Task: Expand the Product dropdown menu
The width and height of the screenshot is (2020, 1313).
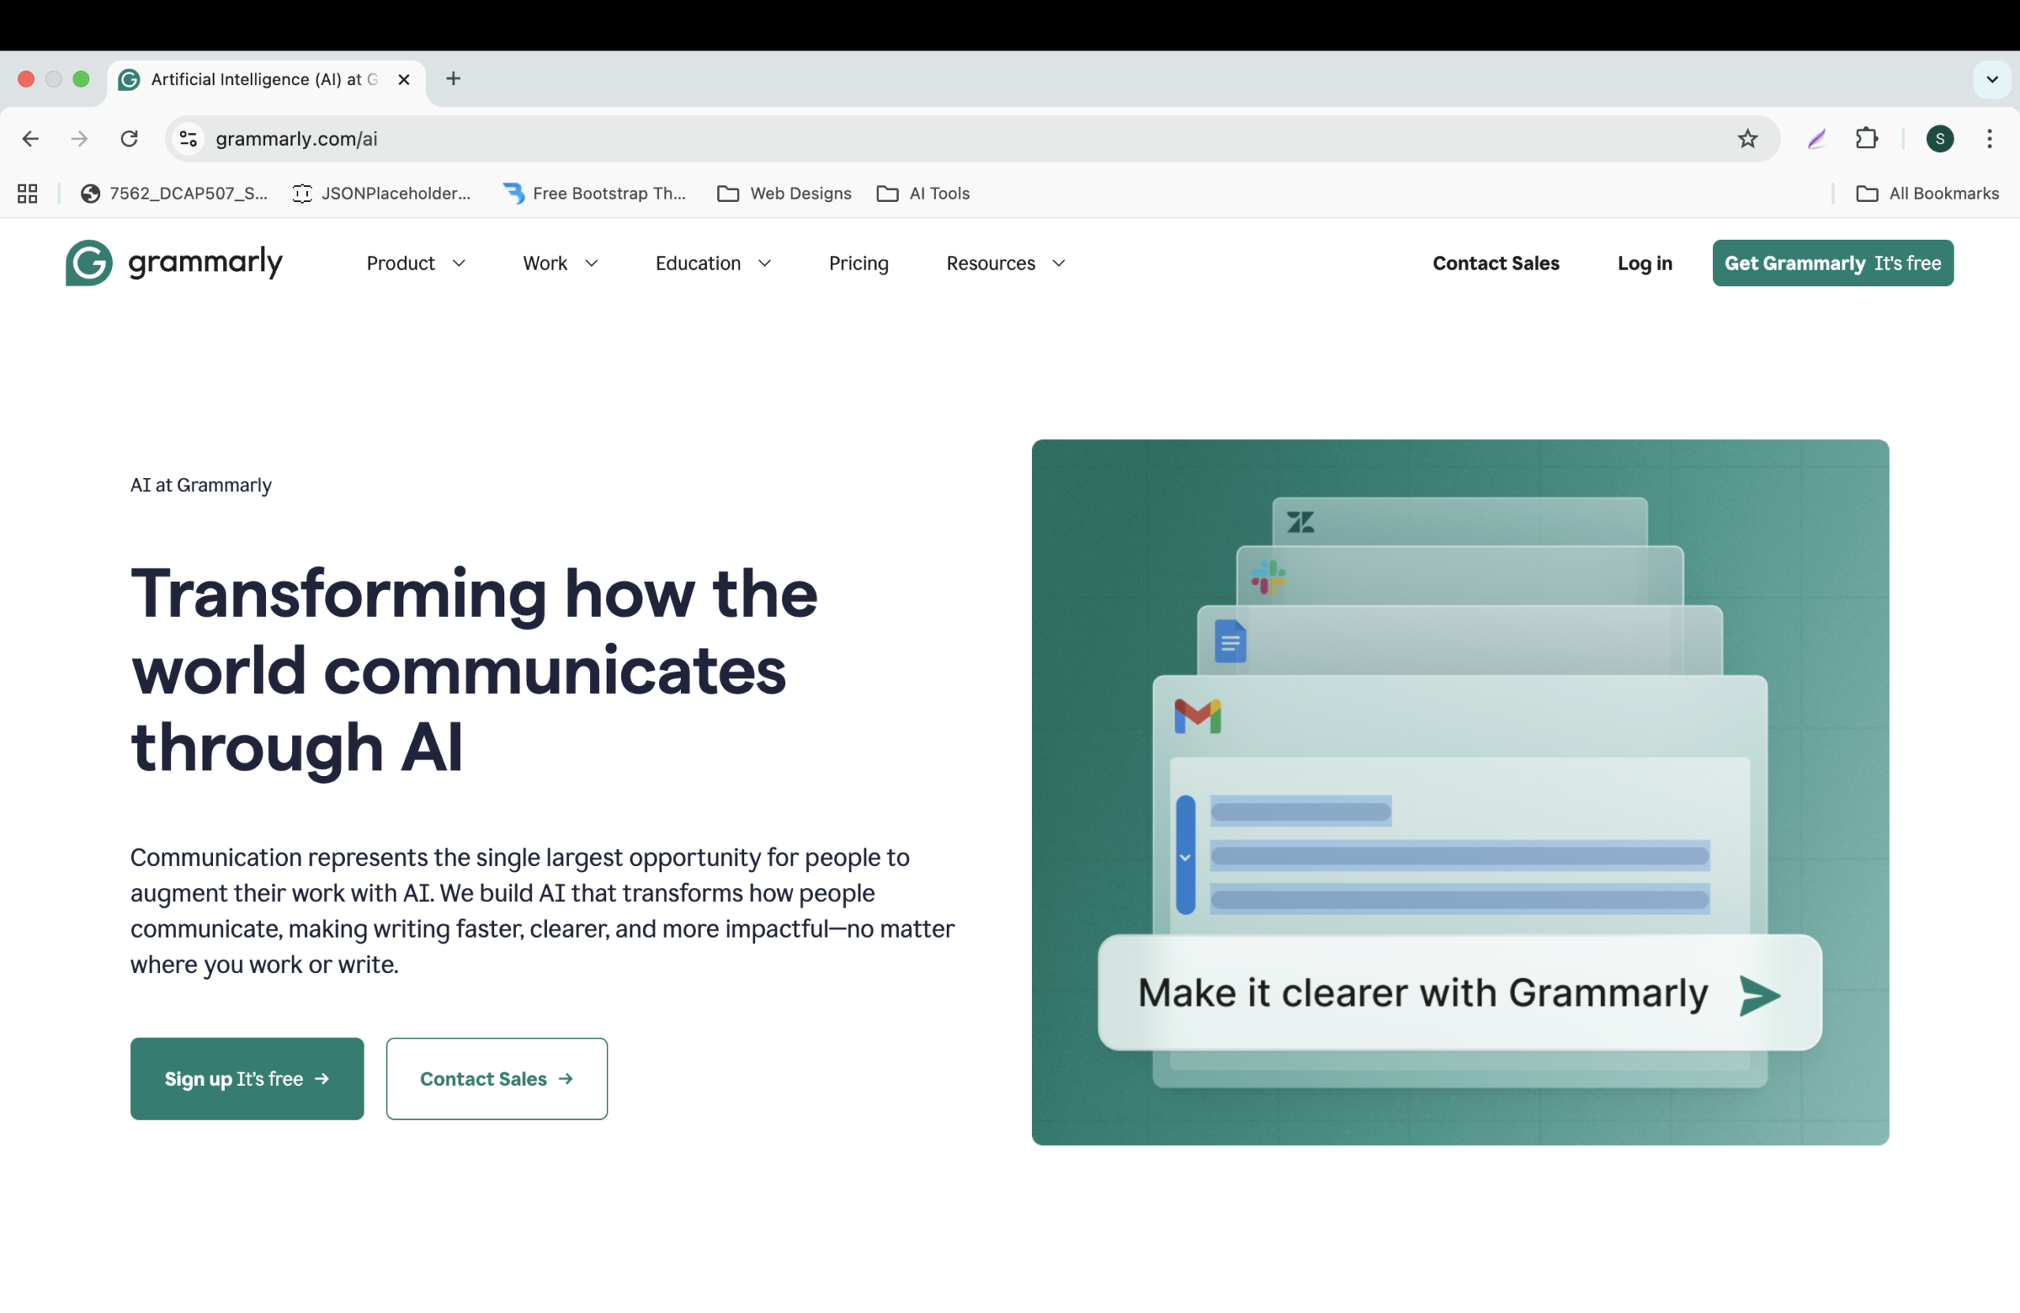Action: pos(416,263)
